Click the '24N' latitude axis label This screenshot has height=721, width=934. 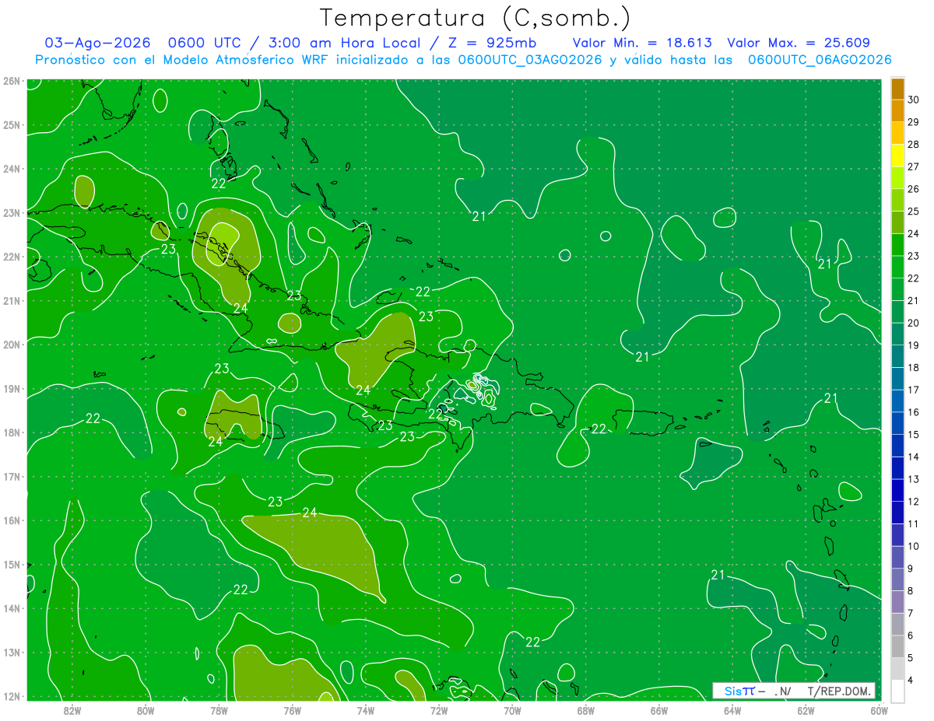click(11, 169)
